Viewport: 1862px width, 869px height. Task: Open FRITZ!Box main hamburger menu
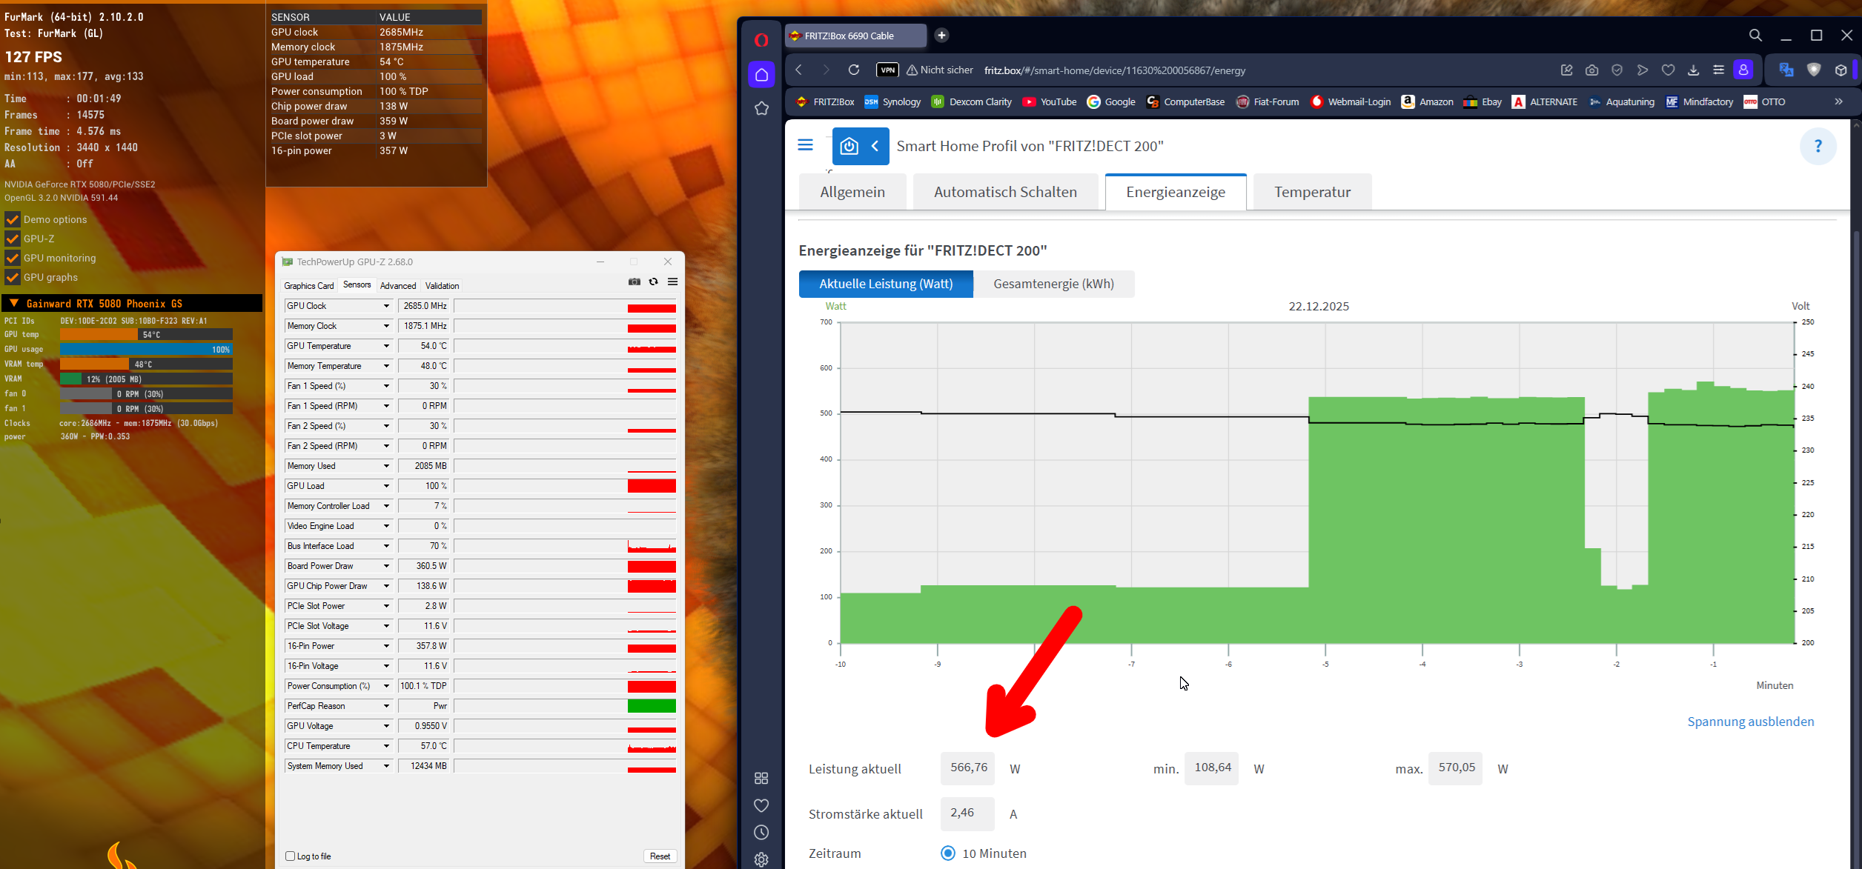point(805,145)
